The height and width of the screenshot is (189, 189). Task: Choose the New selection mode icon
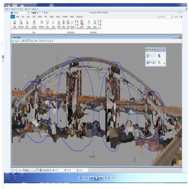[147, 62]
